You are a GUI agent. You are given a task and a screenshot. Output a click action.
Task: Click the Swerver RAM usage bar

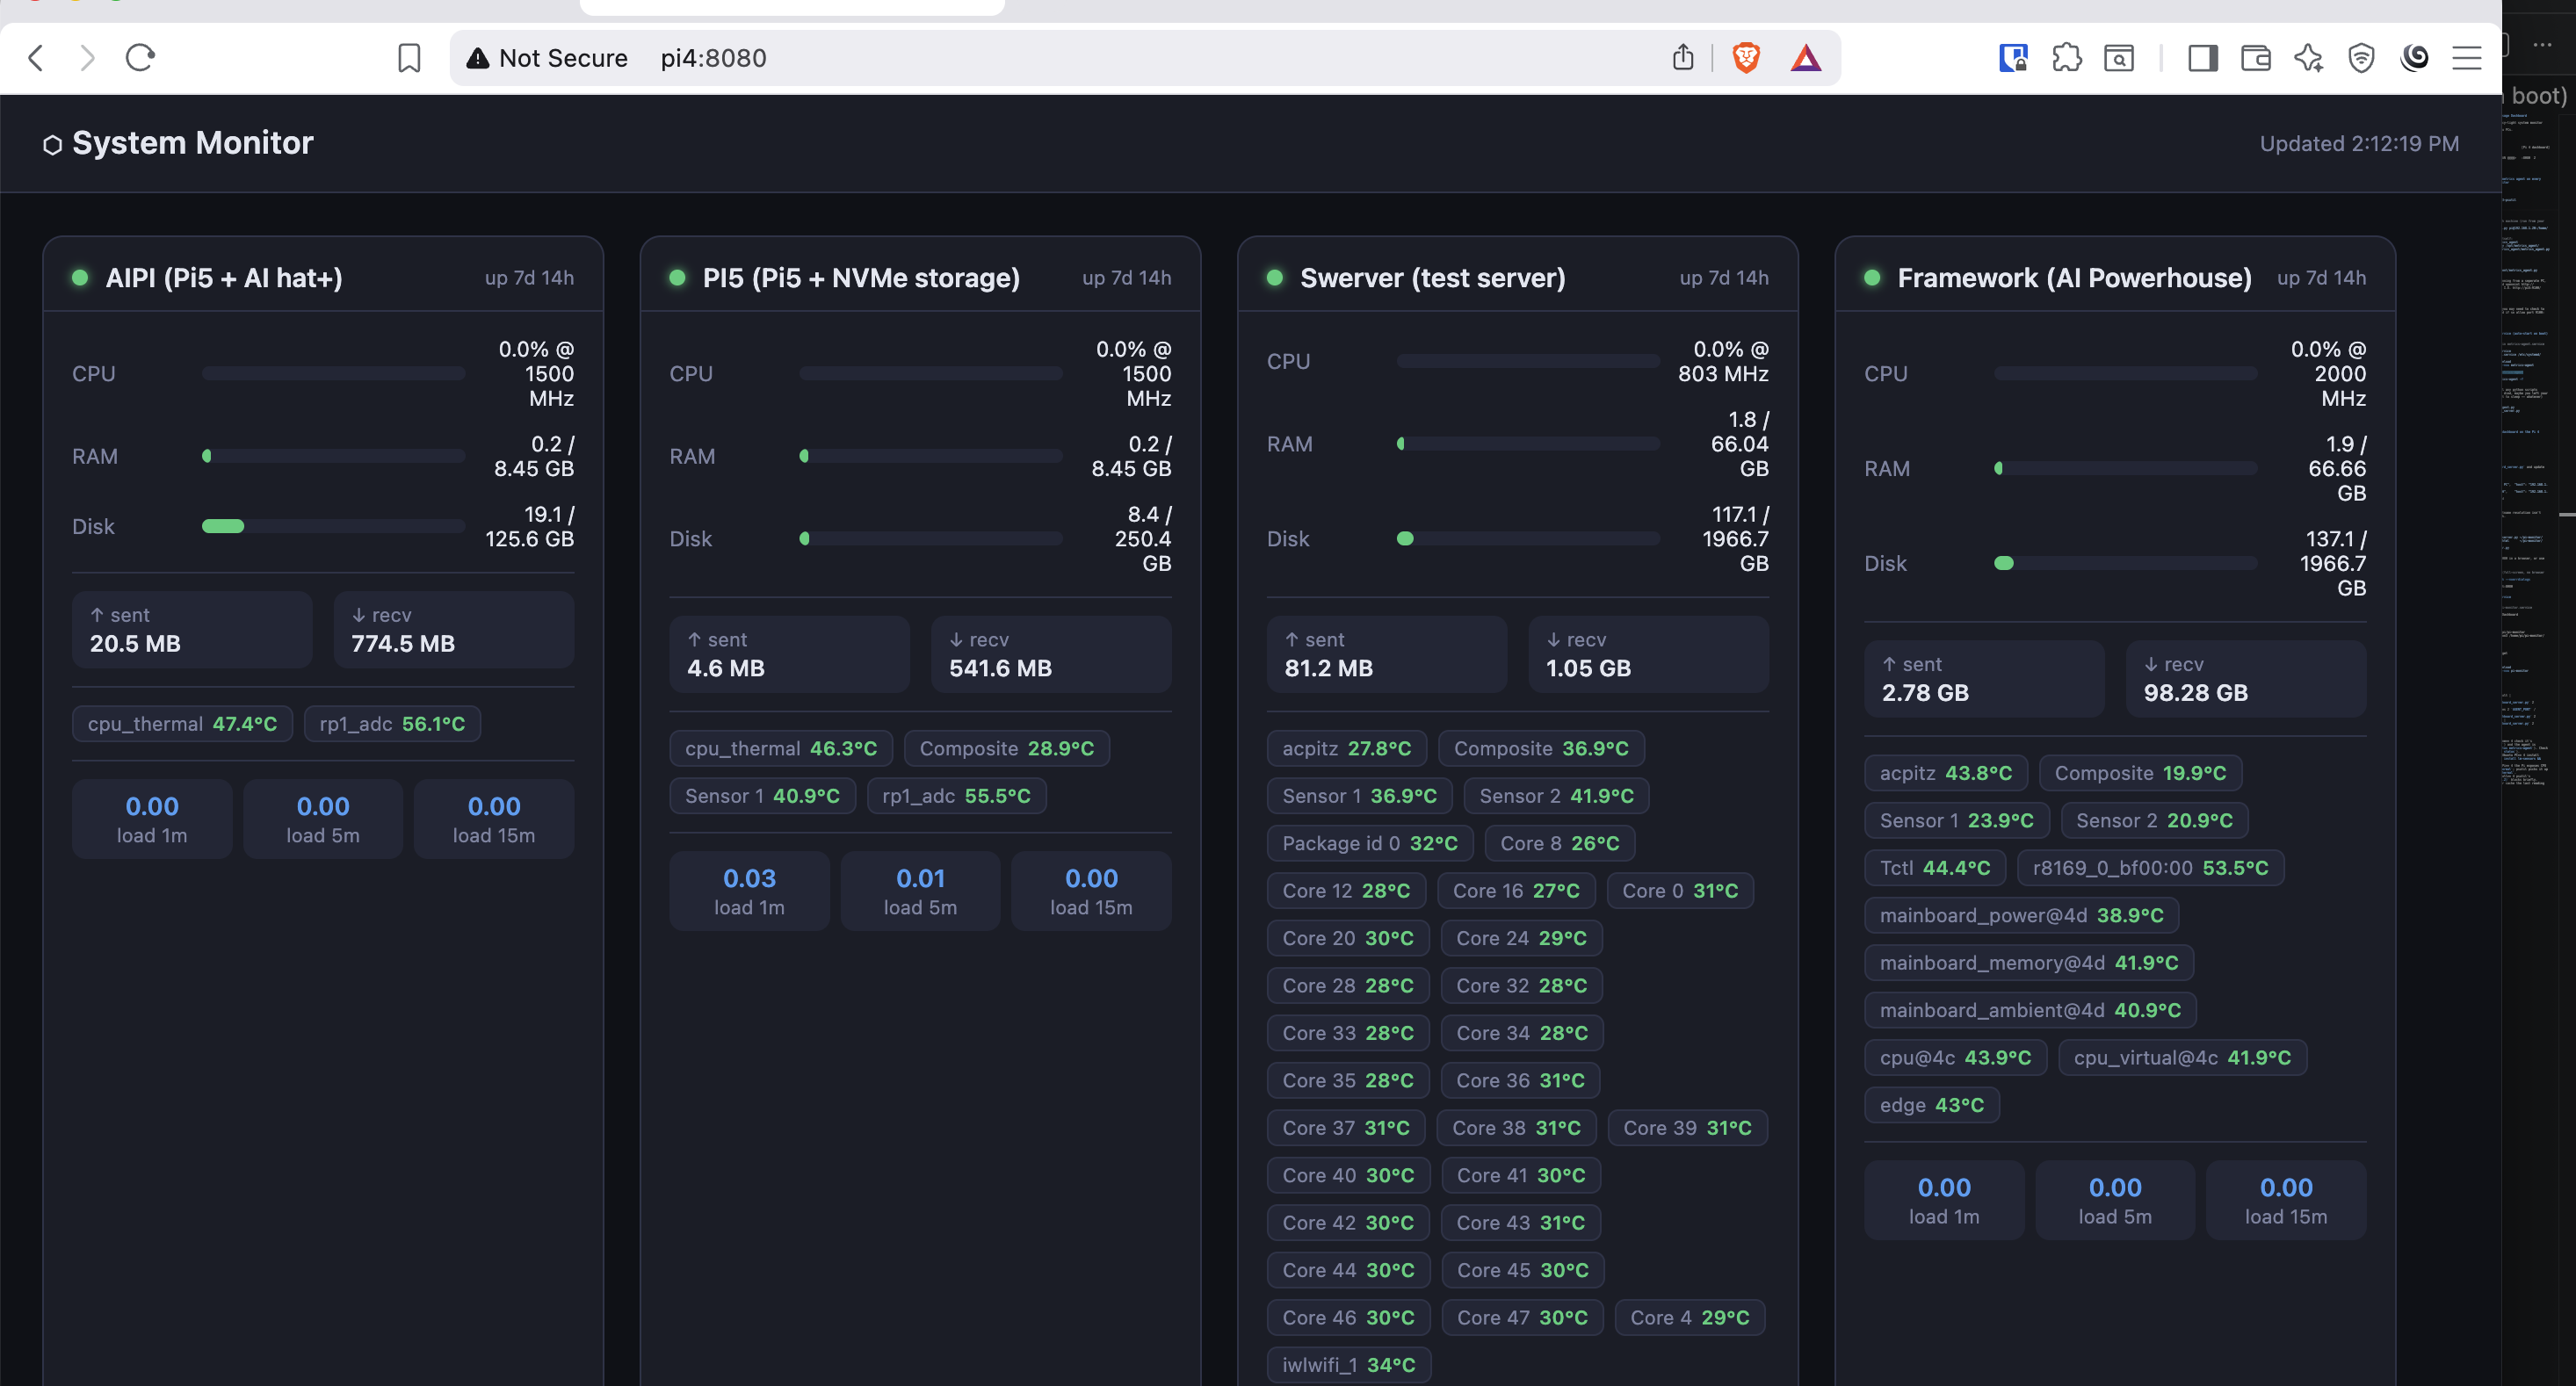1528,444
